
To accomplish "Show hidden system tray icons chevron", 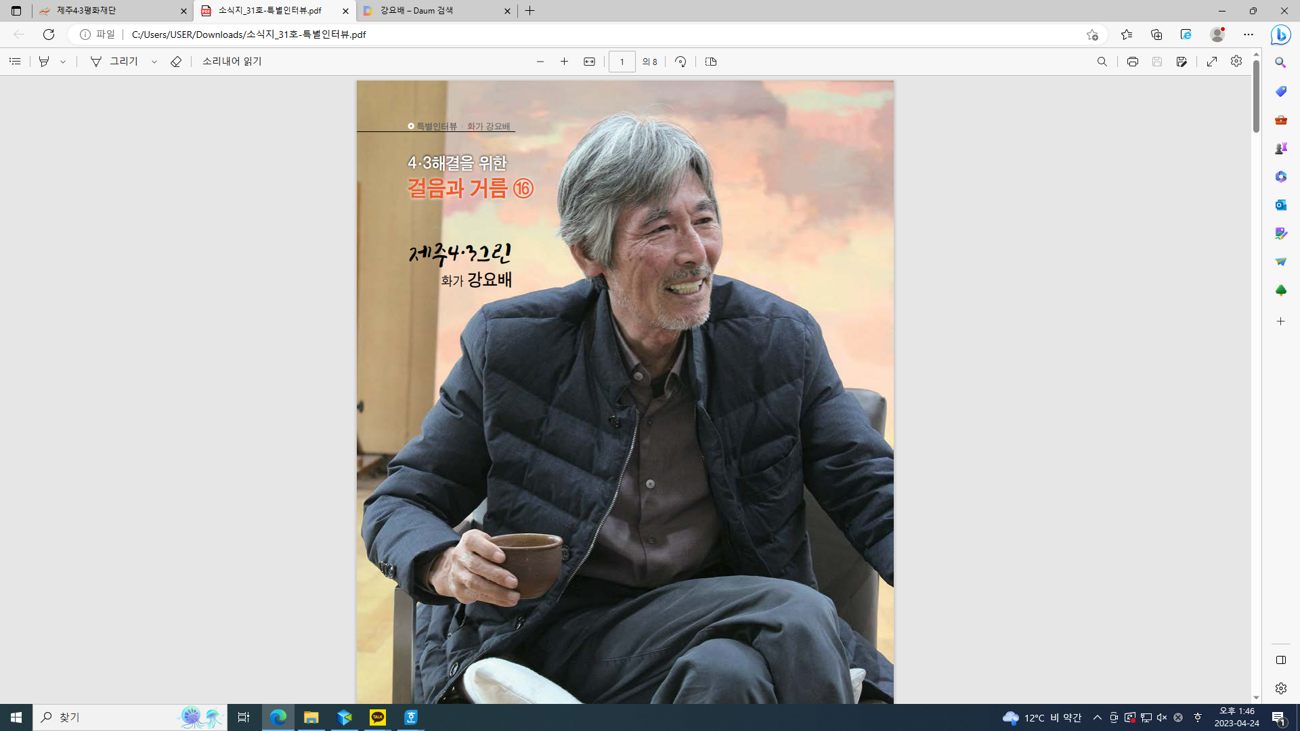I will pyautogui.click(x=1097, y=717).
